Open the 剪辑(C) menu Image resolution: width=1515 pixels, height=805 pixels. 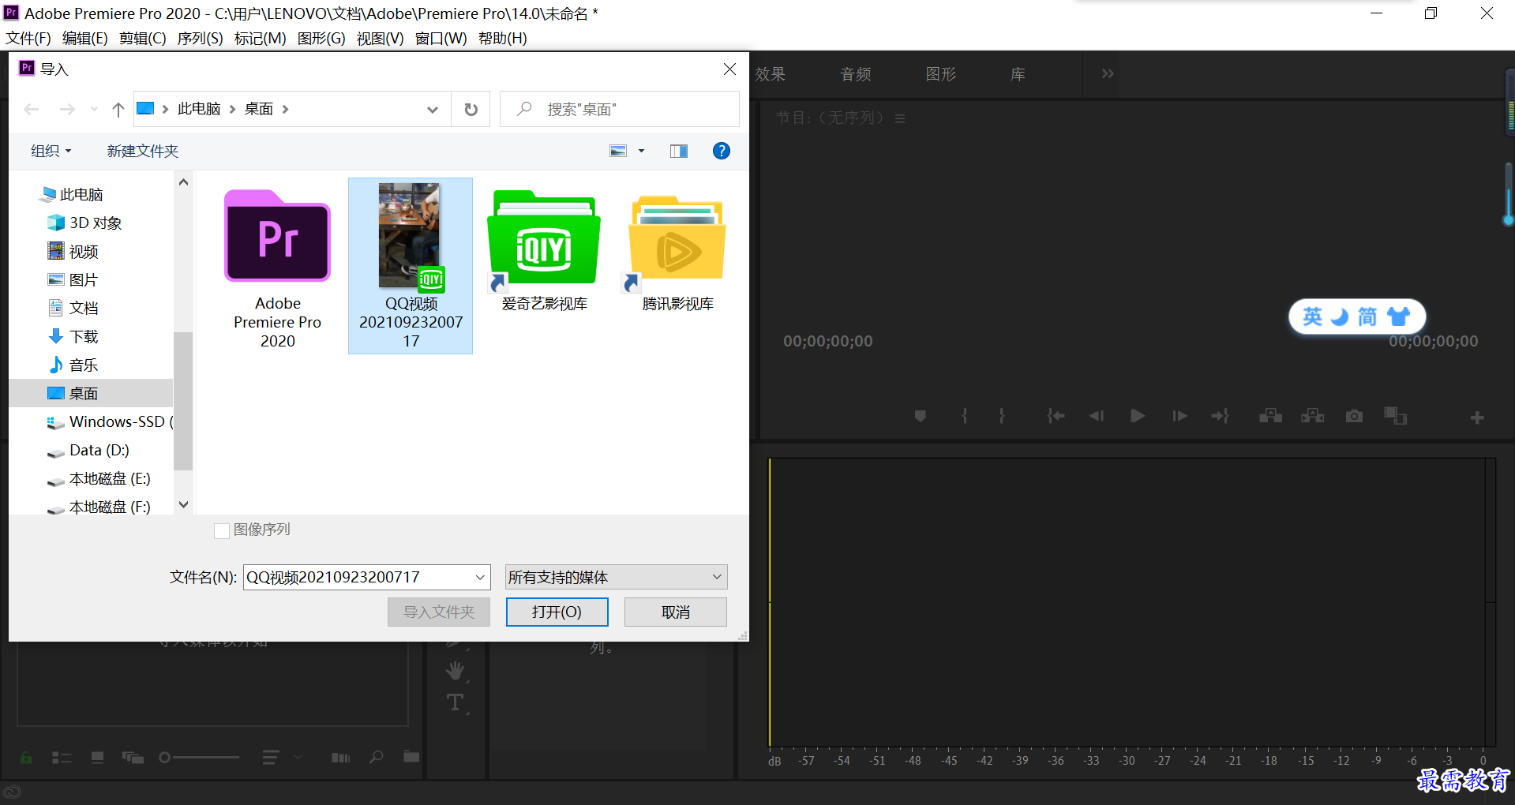[142, 38]
